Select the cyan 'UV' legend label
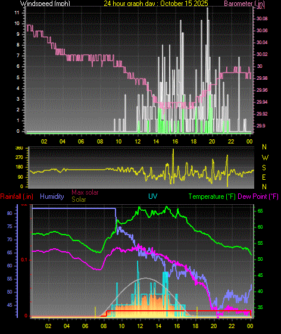281x334 pixels. (x=152, y=196)
